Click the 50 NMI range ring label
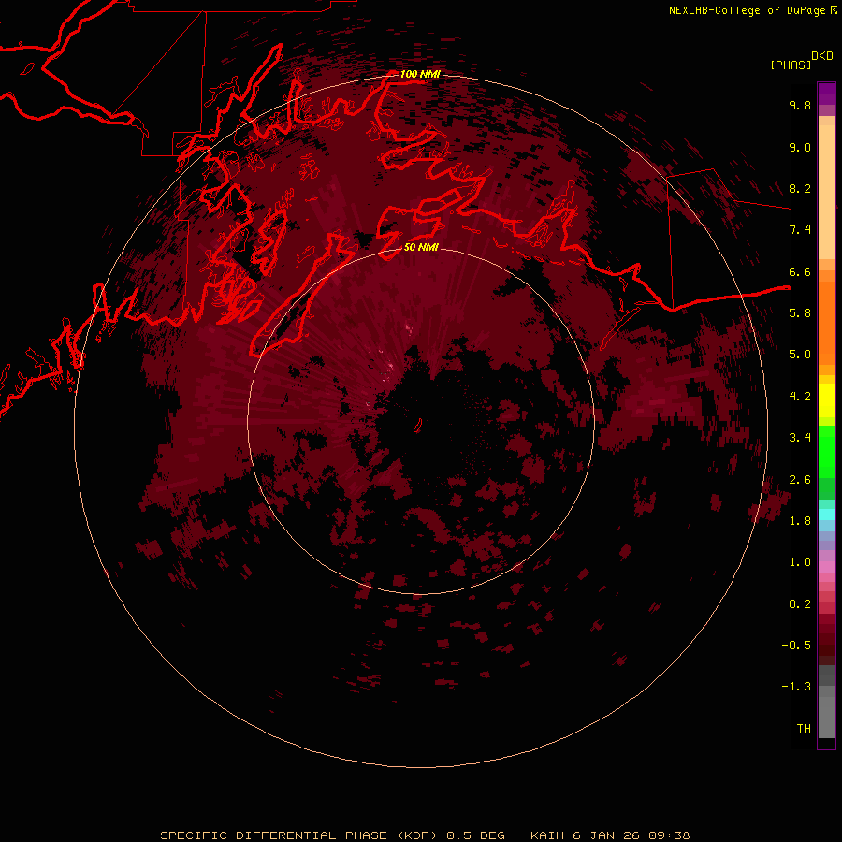 point(421,247)
